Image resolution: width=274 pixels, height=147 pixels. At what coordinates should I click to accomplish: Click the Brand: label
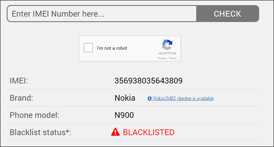[21, 98]
